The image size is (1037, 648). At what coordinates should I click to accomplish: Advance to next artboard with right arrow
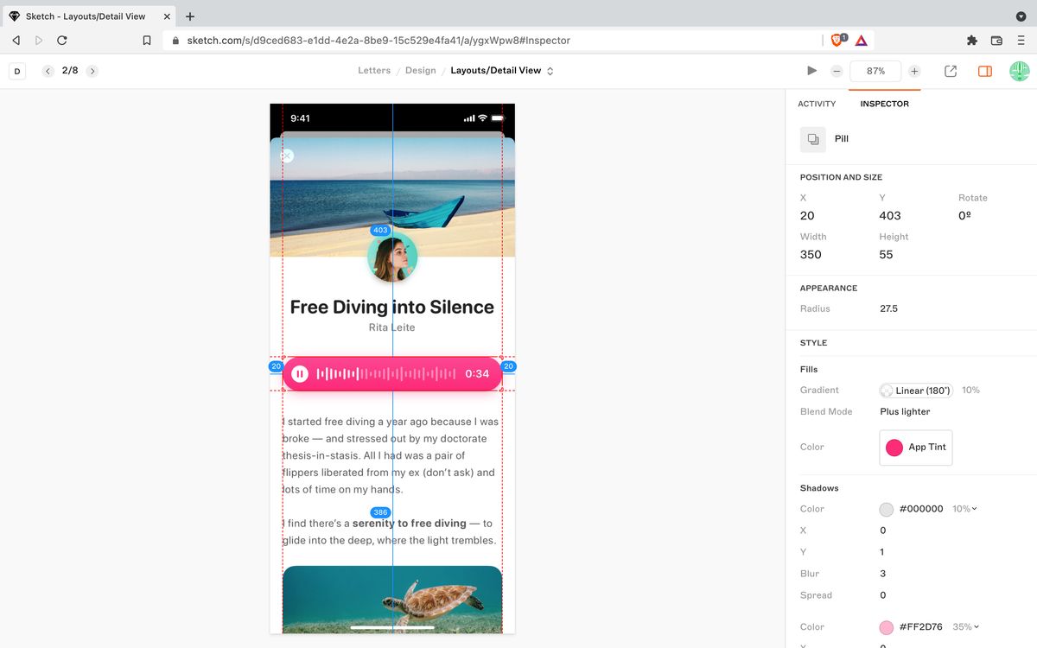click(92, 70)
